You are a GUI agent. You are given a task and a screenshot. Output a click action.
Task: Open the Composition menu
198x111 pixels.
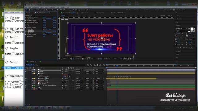coord(36,7)
